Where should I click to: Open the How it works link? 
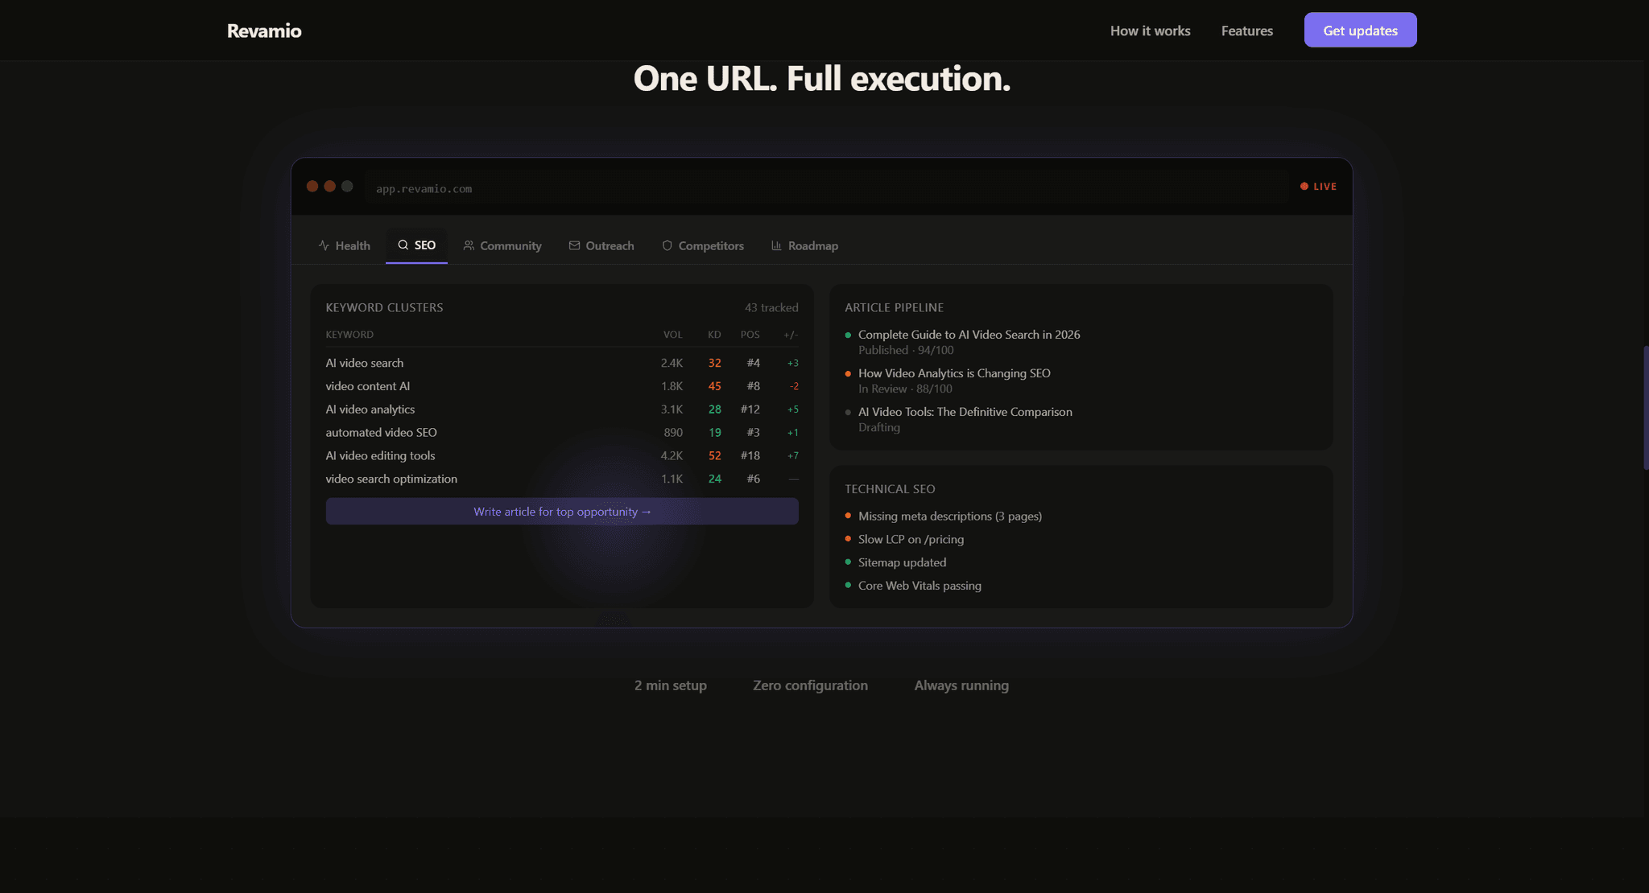tap(1150, 31)
